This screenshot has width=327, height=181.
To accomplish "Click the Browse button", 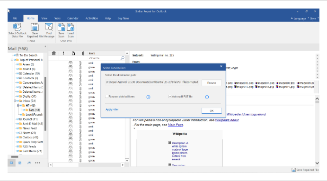I will (x=212, y=82).
